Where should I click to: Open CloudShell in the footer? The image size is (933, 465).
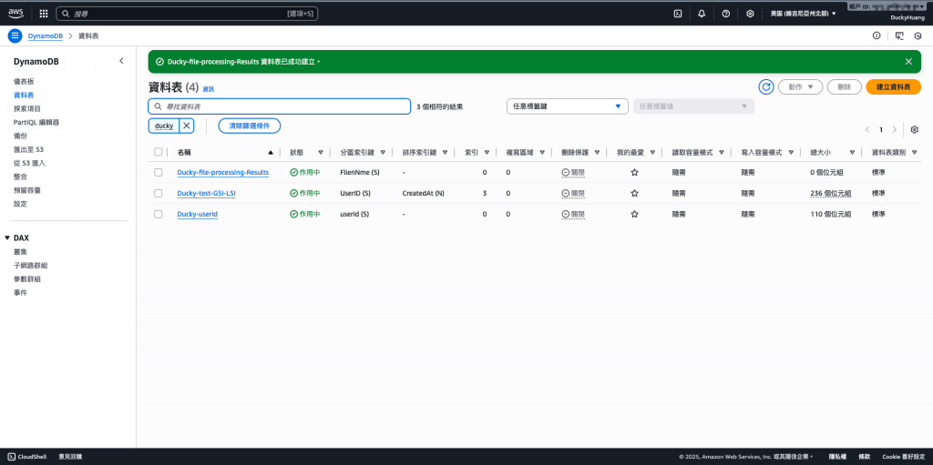28,457
